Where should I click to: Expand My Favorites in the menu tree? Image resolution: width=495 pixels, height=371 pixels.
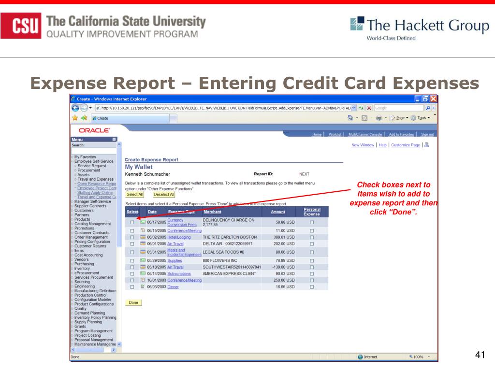tap(73, 157)
